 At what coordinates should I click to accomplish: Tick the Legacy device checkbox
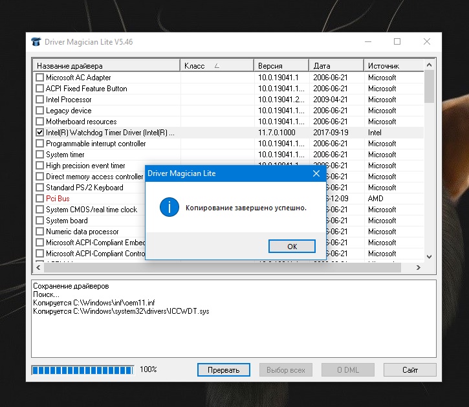click(x=39, y=111)
